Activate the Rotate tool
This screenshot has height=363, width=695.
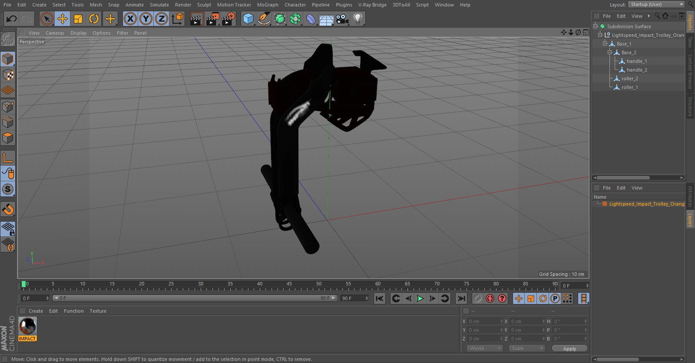pyautogui.click(x=94, y=19)
